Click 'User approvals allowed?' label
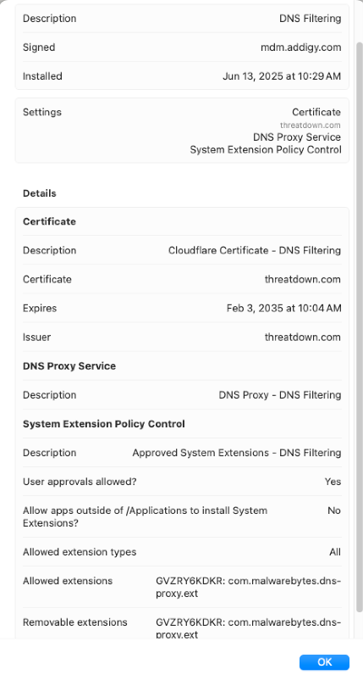The height and width of the screenshot is (675, 363). (x=80, y=482)
